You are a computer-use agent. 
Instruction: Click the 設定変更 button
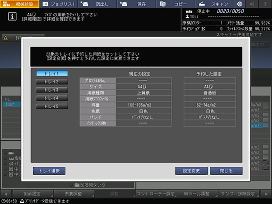coord(192,171)
